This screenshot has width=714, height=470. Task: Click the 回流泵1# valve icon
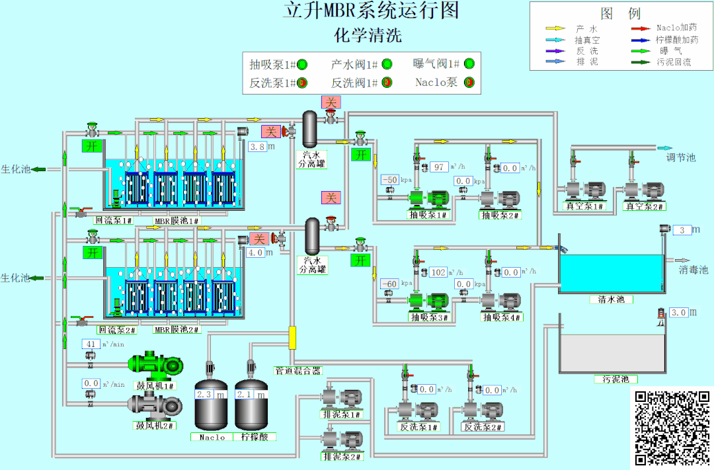point(81,212)
